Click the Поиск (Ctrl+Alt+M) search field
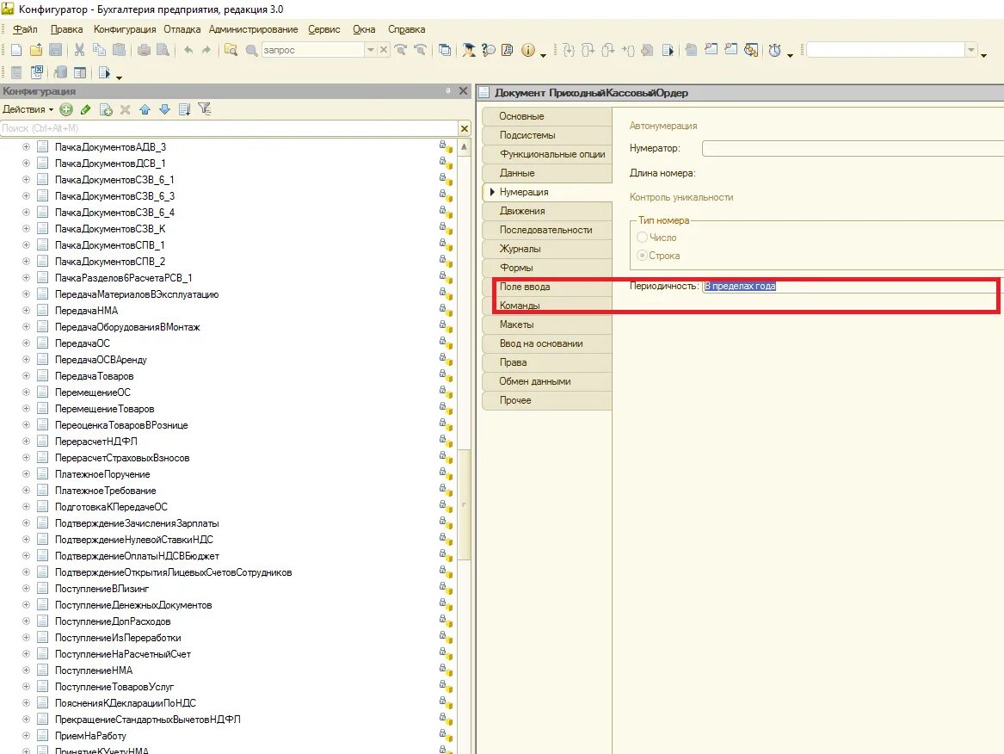The image size is (1004, 754). pos(229,128)
